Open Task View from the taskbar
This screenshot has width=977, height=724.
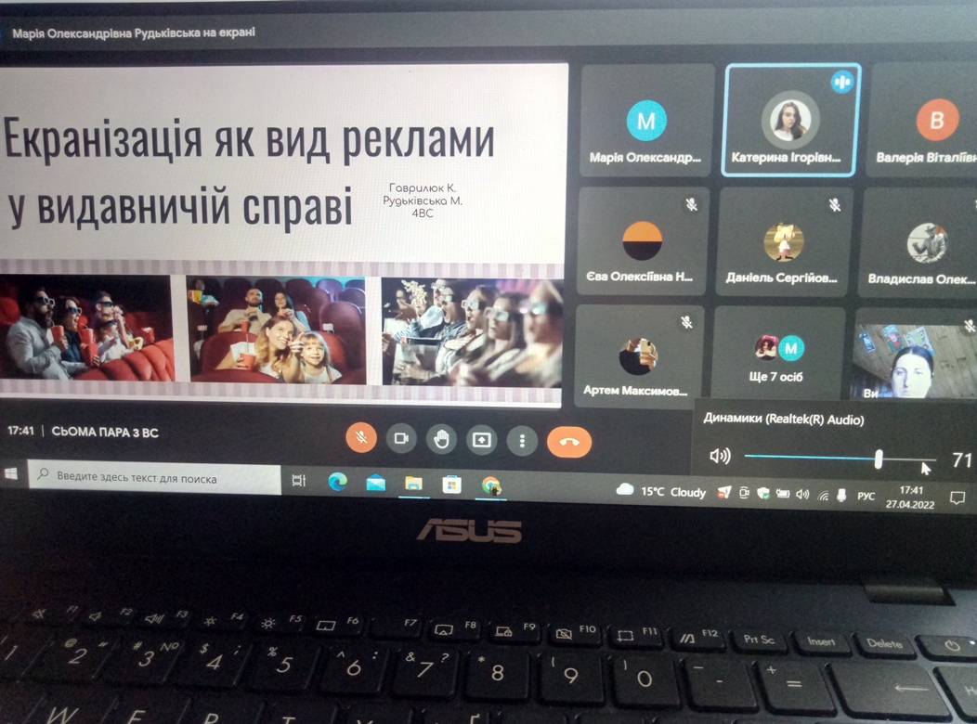tap(299, 481)
